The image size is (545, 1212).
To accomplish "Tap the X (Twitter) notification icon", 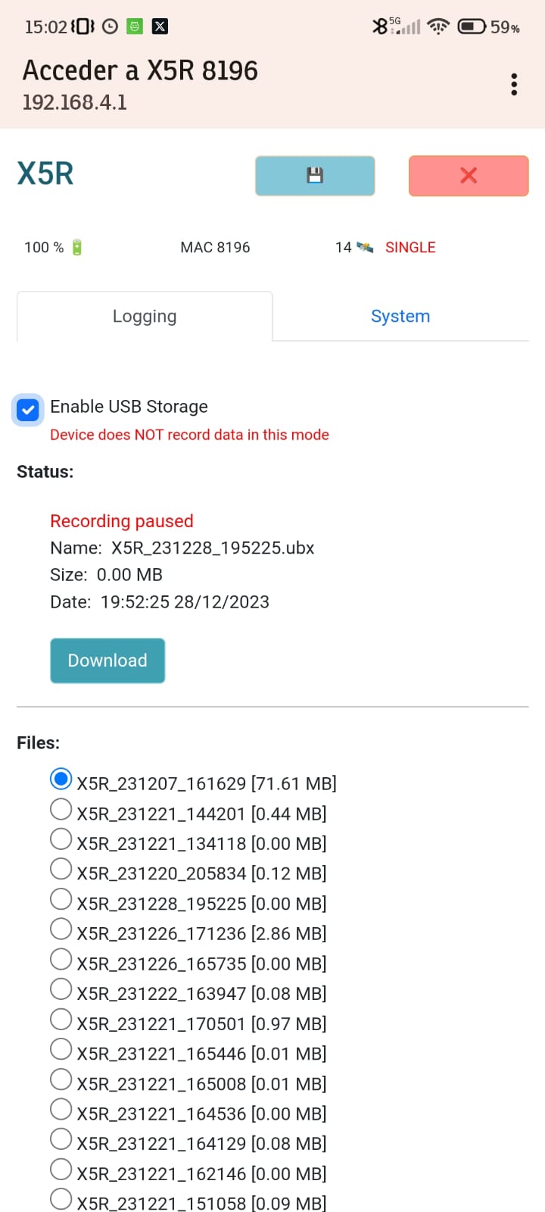I will click(160, 27).
